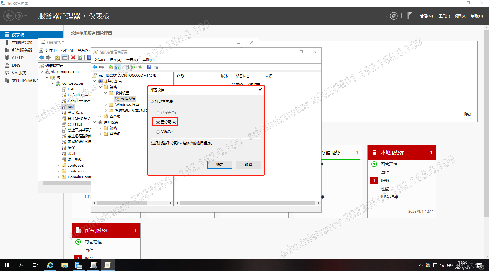Expand the Windows 设置 tree node
The width and height of the screenshot is (489, 271).
[106, 104]
